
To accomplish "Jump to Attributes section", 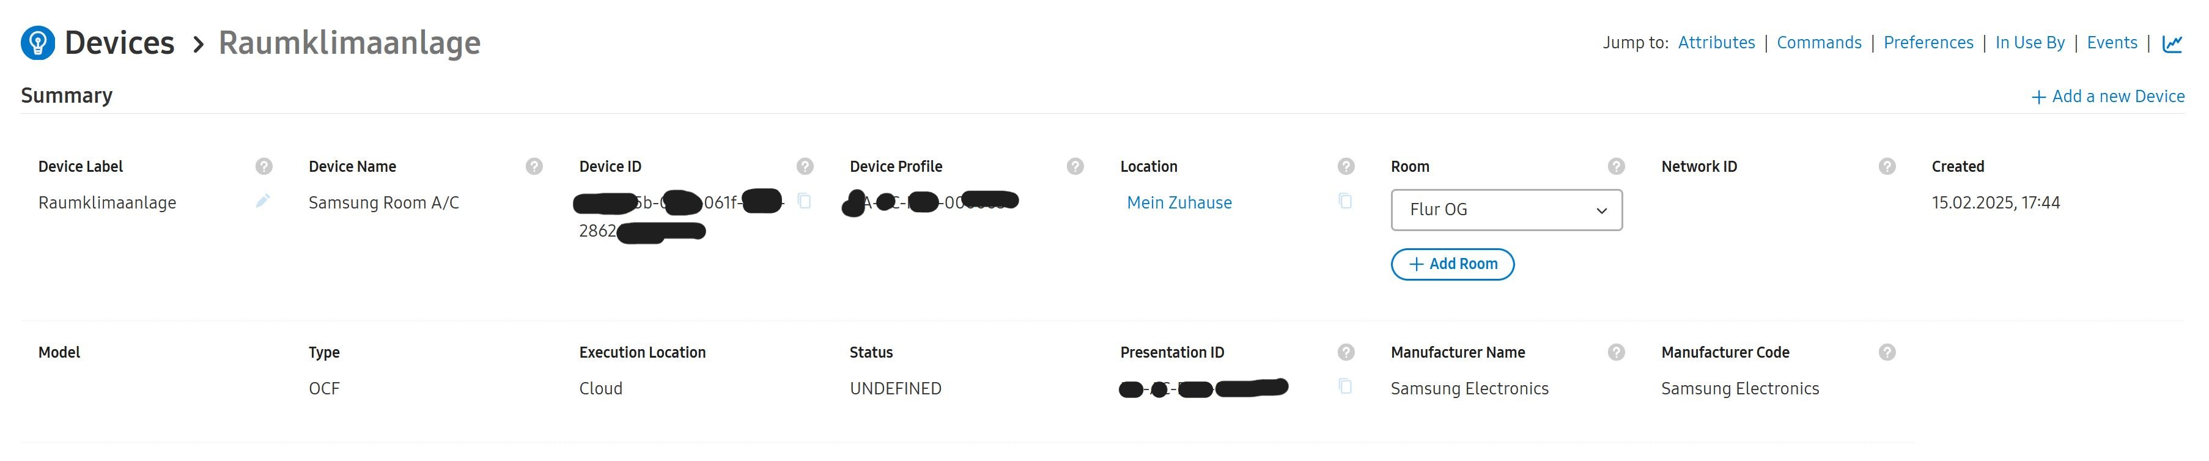I will [x=1716, y=43].
